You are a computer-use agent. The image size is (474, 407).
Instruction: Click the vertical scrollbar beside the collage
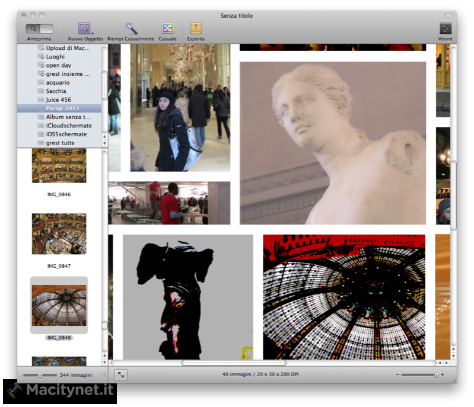453,196
